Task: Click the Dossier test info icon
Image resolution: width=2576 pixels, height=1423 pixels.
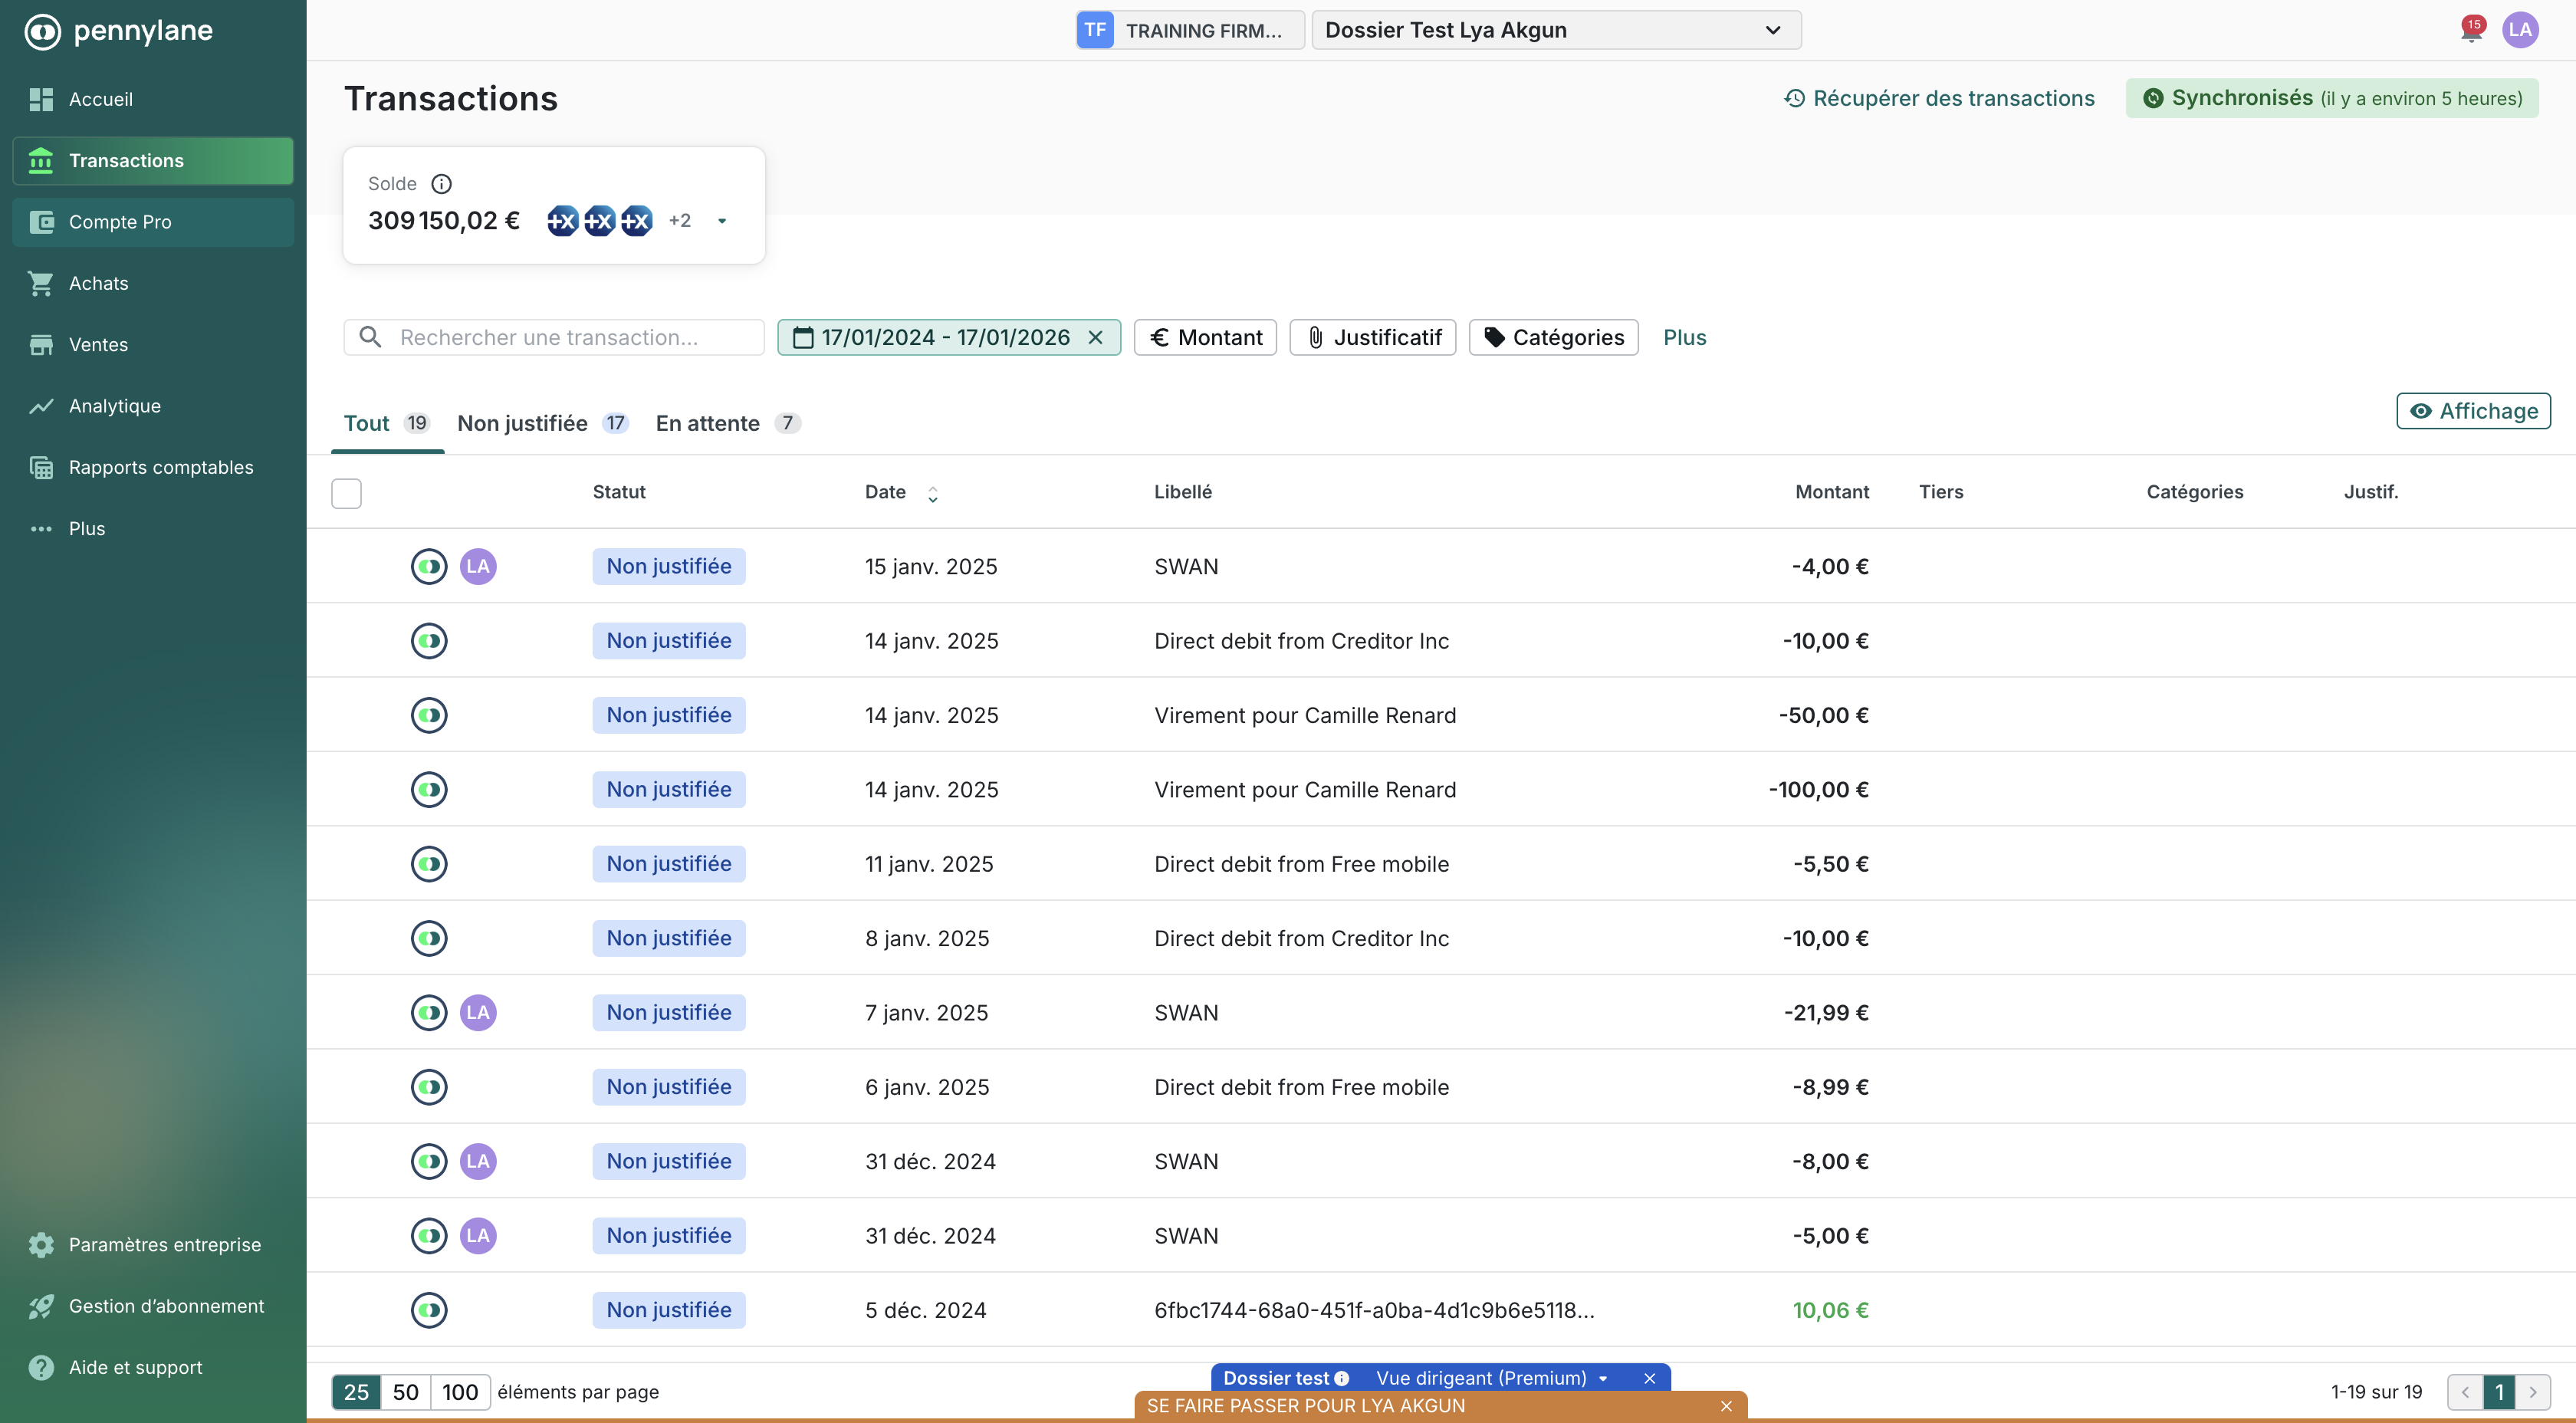Action: [1342, 1378]
